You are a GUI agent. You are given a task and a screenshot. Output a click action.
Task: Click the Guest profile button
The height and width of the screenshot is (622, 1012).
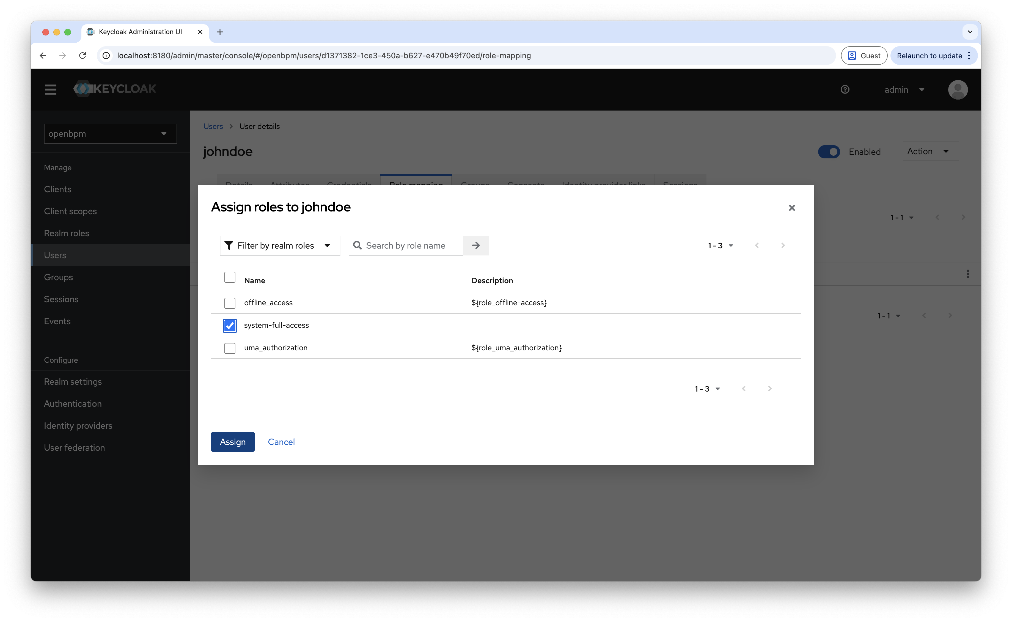[864, 56]
